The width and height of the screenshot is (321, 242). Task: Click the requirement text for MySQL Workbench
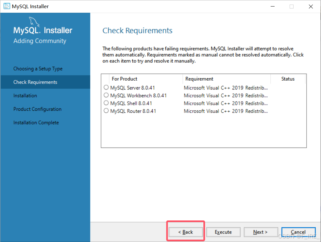point(226,96)
